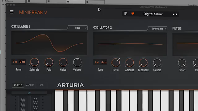
Task: Click the OSCILLATOR 1 section title
Action: (21, 27)
